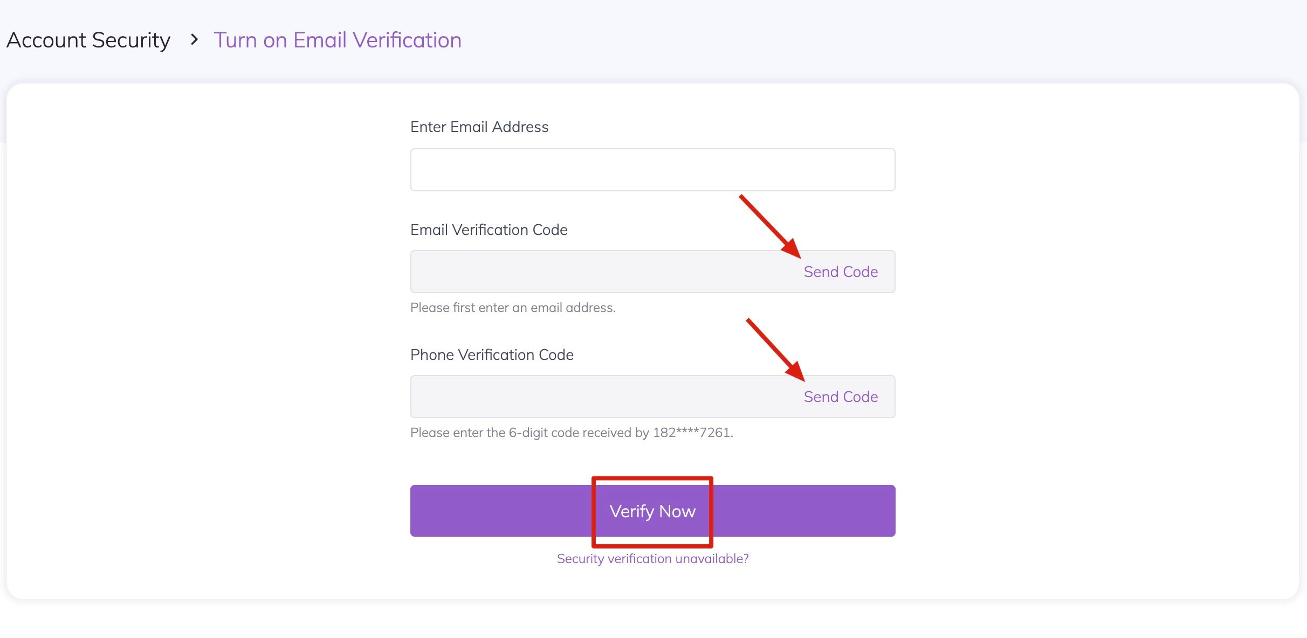This screenshot has width=1307, height=638.
Task: Click the breadcrumb chevron separator arrow
Action: click(195, 40)
